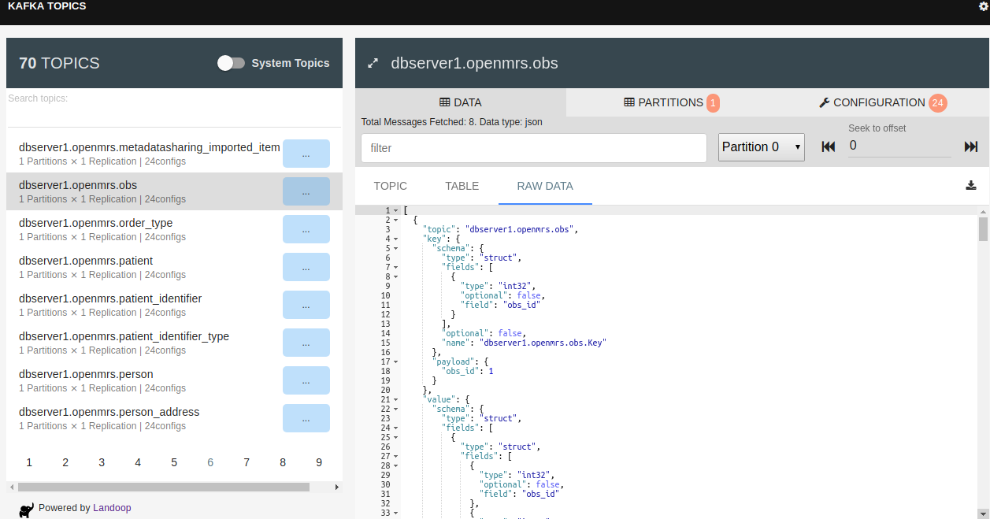This screenshot has width=990, height=519.
Task: Open the TABLE sub-tab
Action: click(462, 186)
